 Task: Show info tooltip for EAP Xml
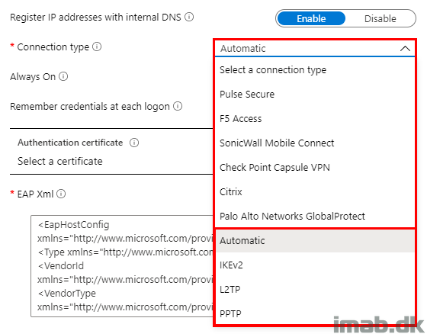(x=61, y=194)
